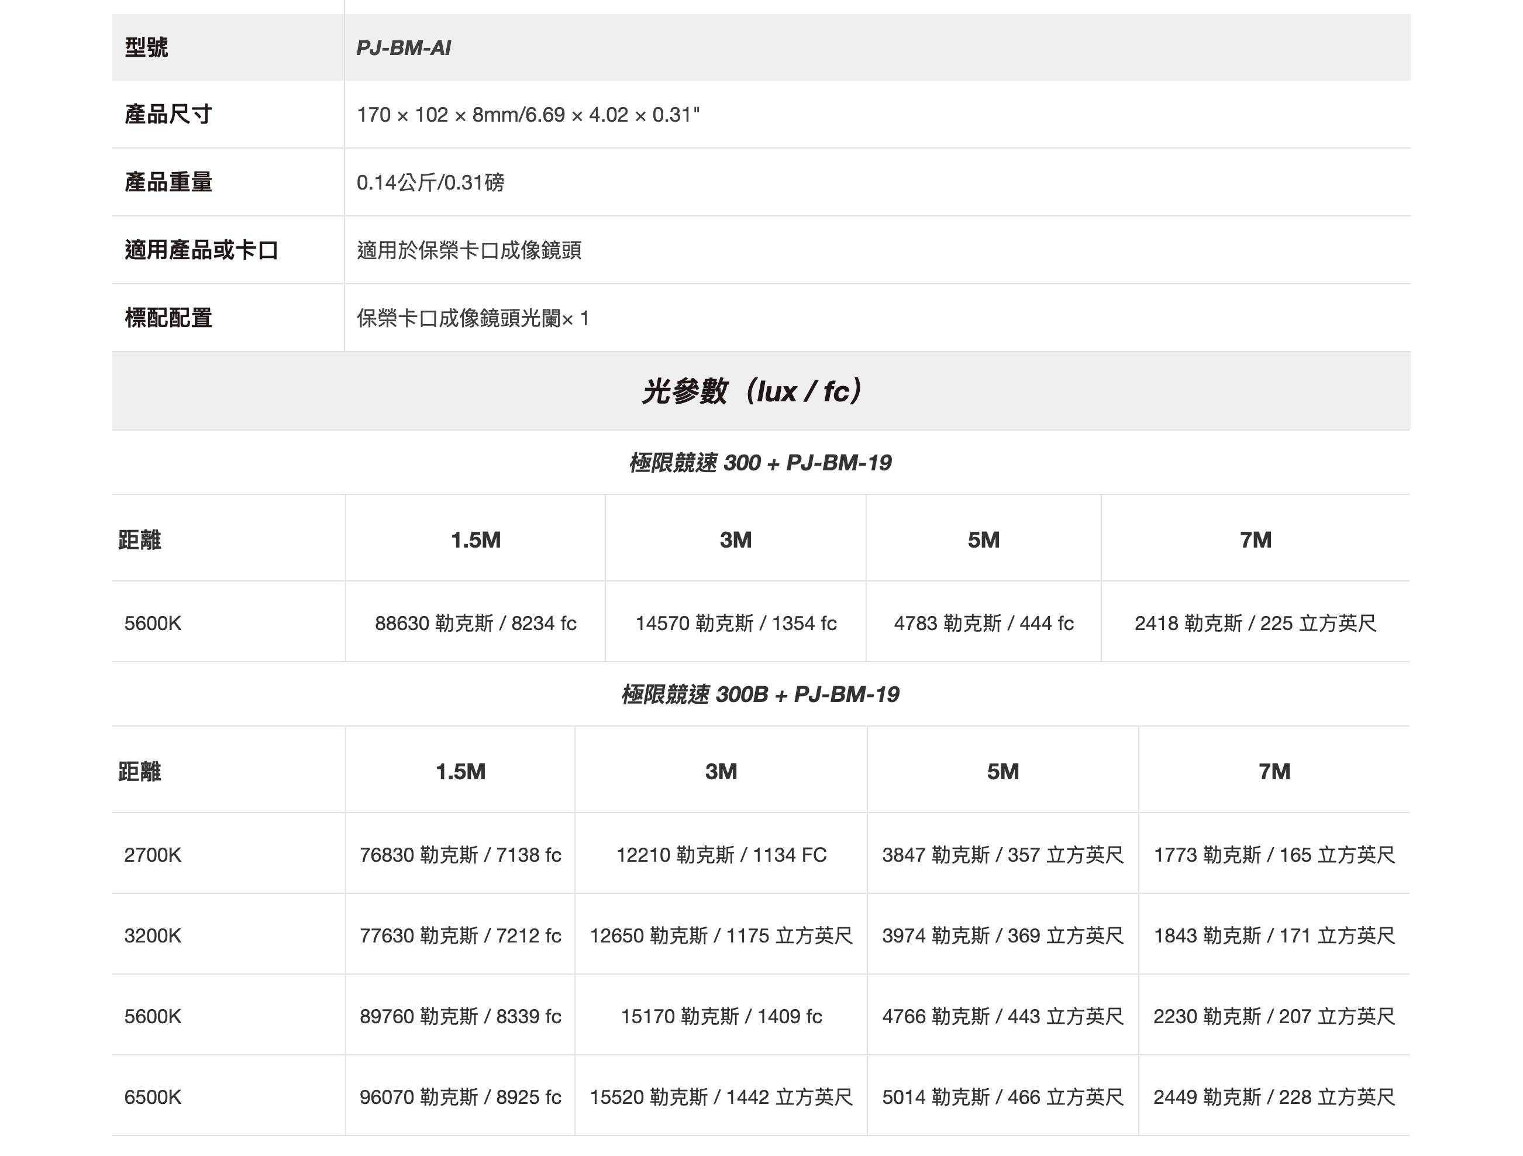Click the 6500K row label
Viewport: 1523px width, 1156px height.
[x=152, y=1097]
